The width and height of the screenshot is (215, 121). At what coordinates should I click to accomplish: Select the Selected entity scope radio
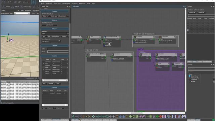[x=189, y=78]
